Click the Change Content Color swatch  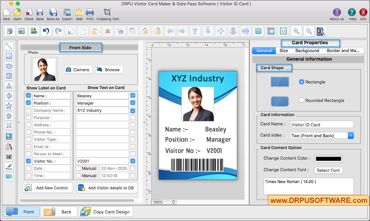point(329,159)
